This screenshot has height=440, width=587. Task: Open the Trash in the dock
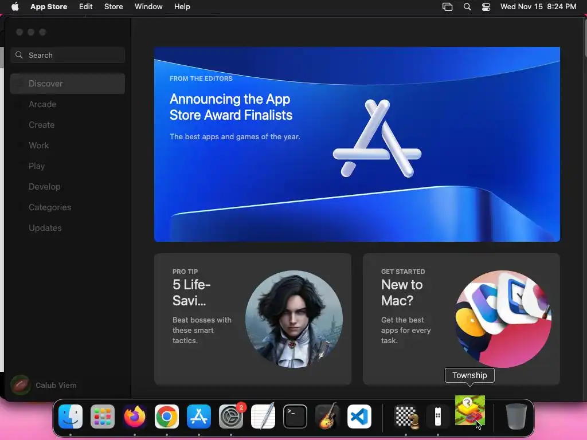coord(516,417)
